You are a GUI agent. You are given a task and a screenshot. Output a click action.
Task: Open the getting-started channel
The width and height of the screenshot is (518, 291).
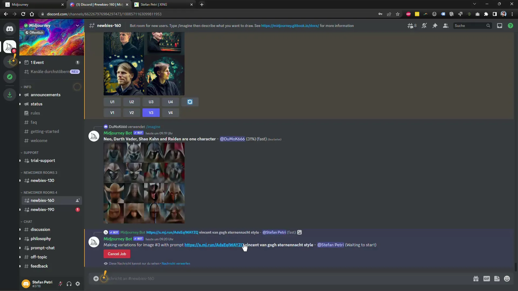tap(51, 131)
